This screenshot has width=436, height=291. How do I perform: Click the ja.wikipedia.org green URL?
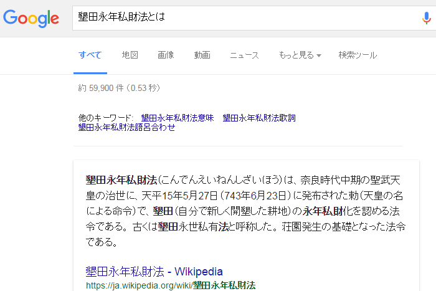(170, 285)
